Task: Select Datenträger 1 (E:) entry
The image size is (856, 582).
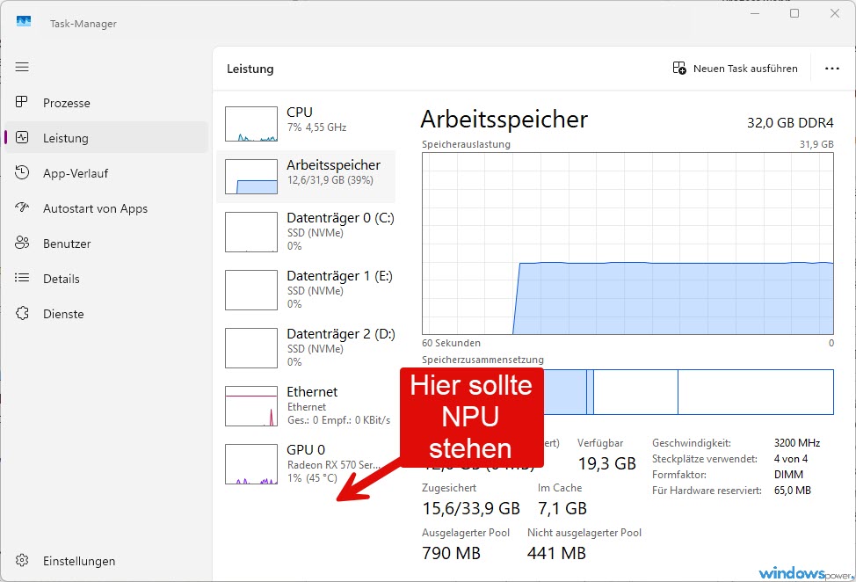Action: pyautogui.click(x=306, y=290)
